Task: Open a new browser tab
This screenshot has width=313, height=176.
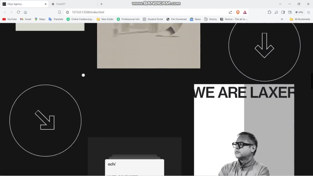Action: click(101, 4)
